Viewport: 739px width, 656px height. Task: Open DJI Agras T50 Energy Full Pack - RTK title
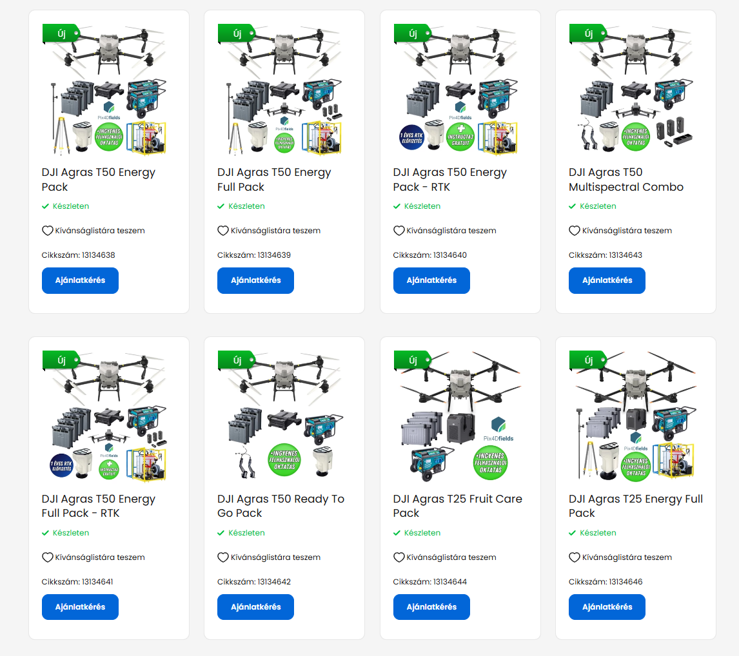[99, 506]
